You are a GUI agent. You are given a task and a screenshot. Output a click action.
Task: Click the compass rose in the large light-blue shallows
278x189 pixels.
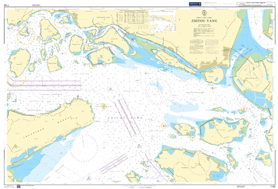(x=83, y=147)
